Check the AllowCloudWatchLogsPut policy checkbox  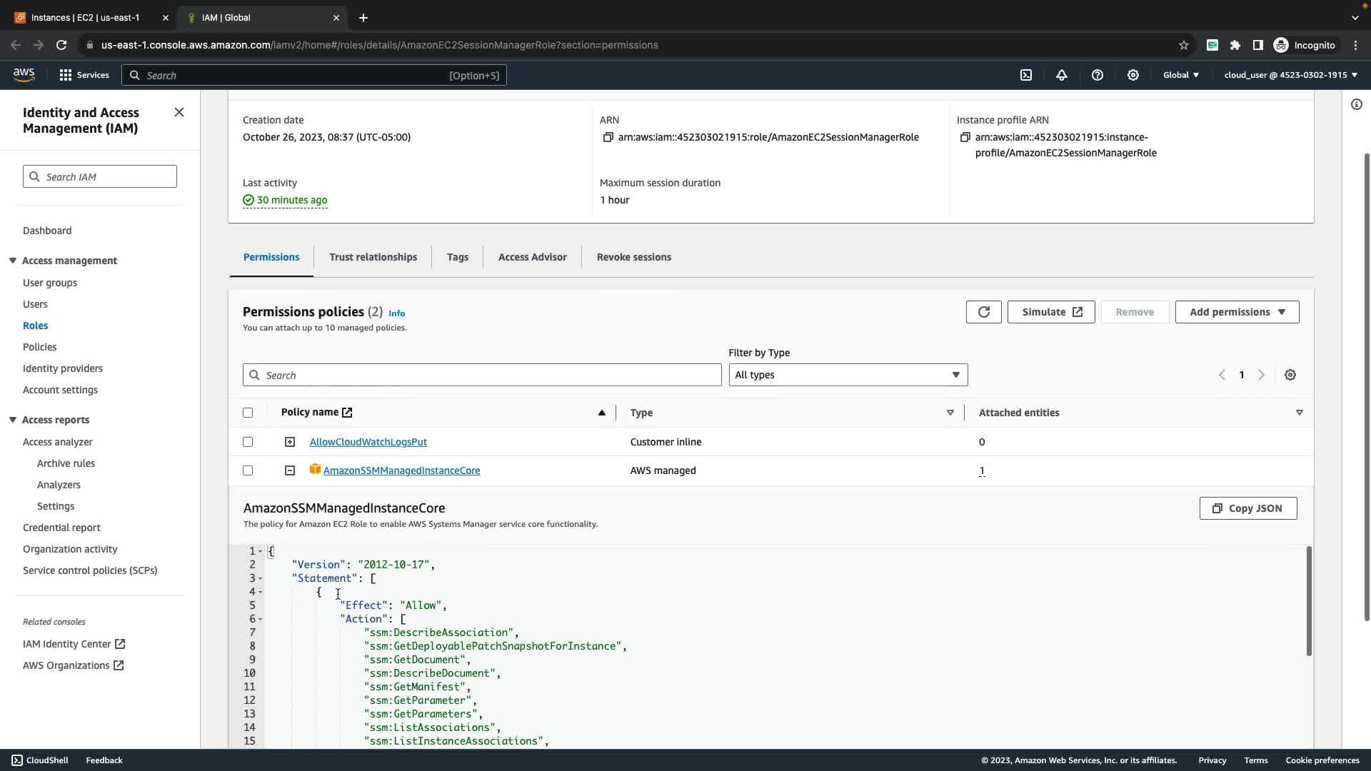point(248,442)
